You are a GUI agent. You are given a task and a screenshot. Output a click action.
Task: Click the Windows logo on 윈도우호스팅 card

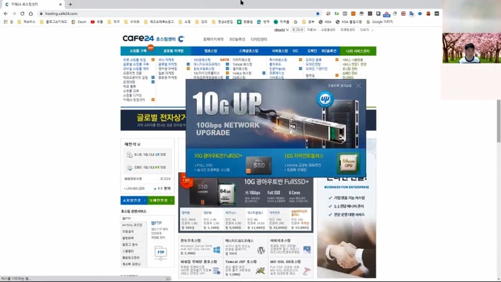(x=216, y=250)
